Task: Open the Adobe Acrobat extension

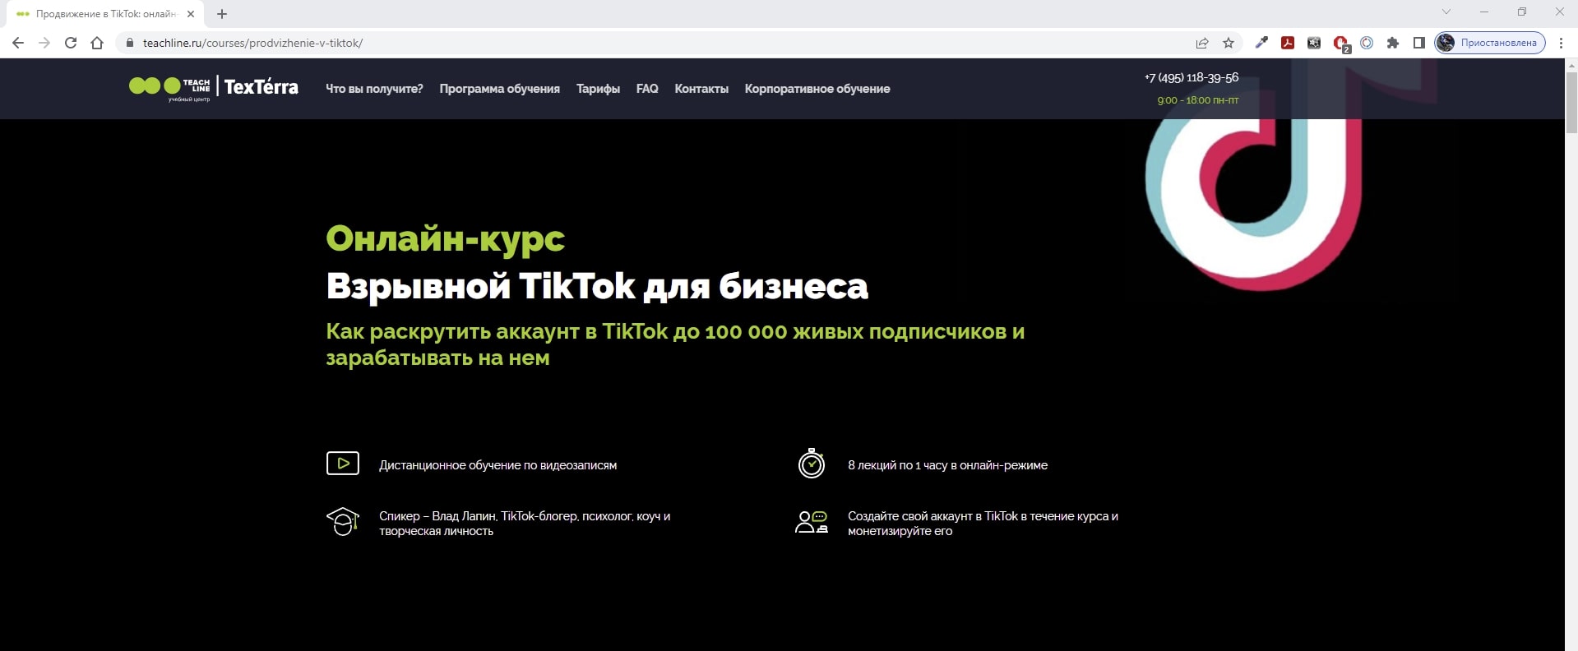Action: tap(1288, 43)
